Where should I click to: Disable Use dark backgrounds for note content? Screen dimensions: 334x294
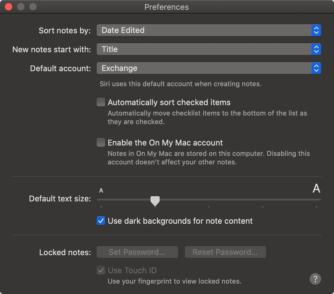coord(101,221)
